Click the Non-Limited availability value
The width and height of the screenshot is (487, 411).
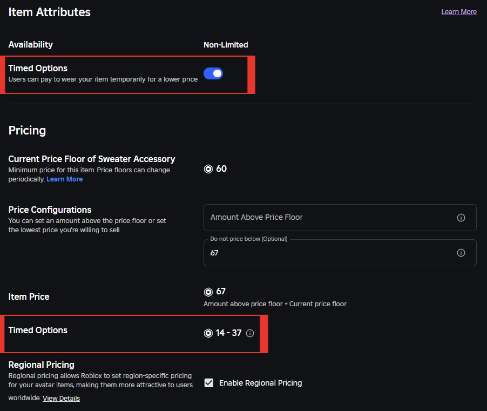(x=226, y=45)
